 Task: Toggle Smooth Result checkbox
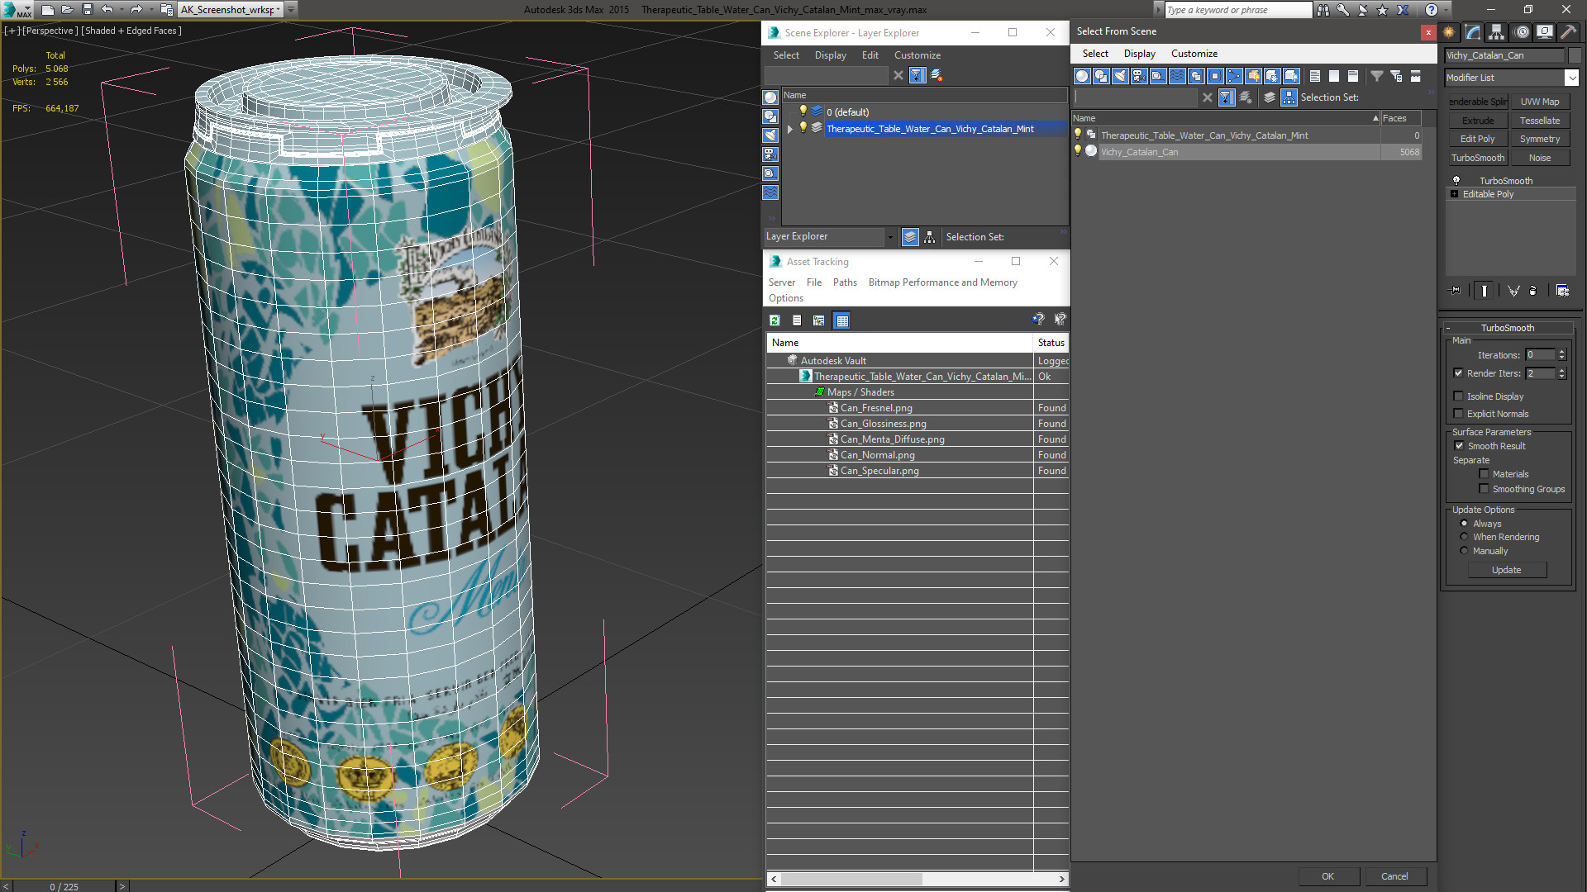(1459, 446)
